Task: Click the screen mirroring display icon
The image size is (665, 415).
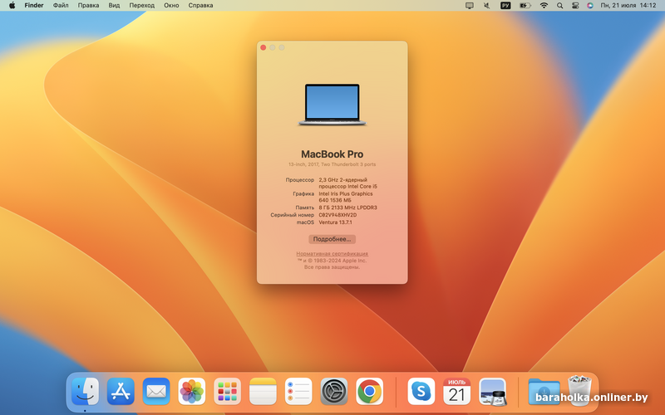Action: (470, 6)
